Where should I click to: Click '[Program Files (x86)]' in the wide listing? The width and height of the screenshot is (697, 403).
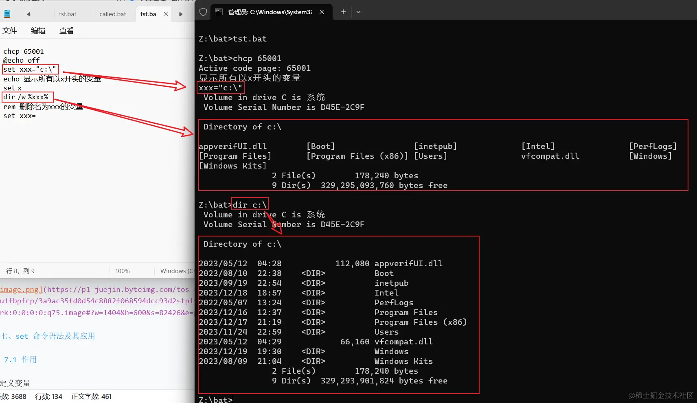(x=357, y=156)
